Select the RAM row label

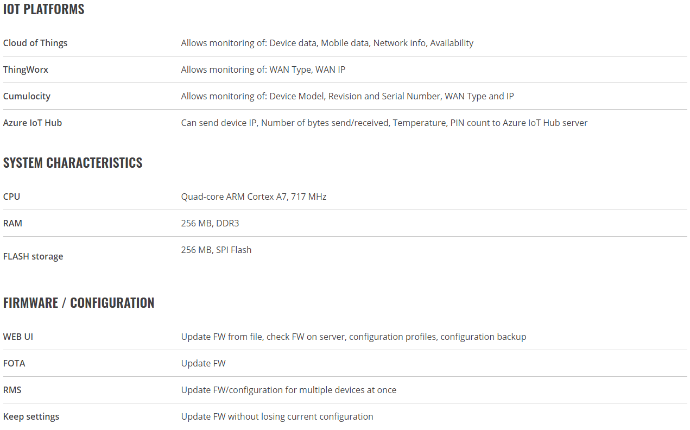[12, 223]
